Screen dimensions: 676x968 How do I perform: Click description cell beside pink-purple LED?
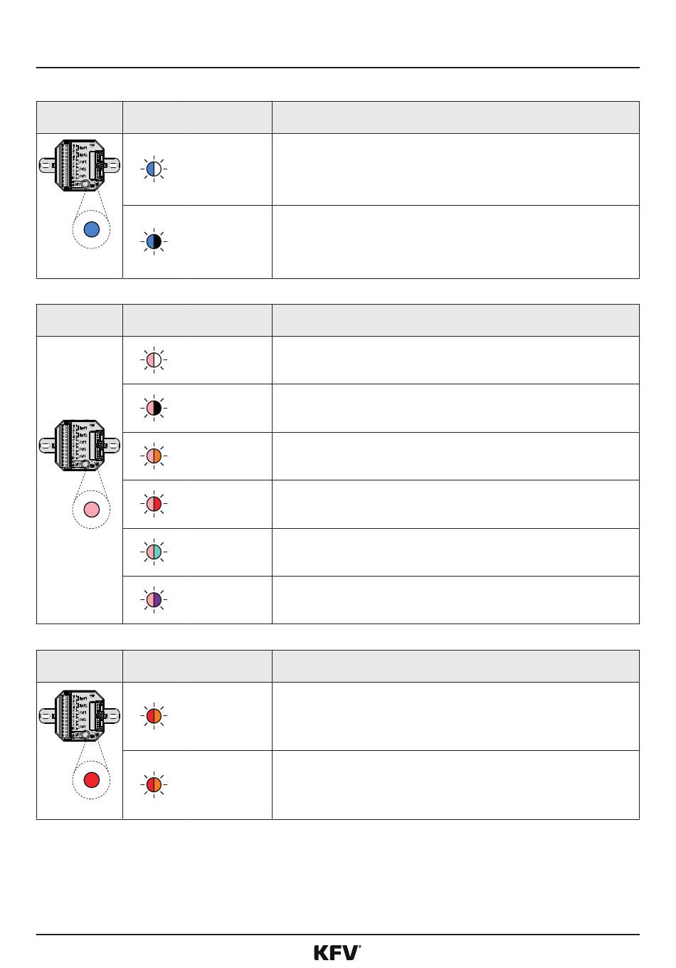click(455, 600)
